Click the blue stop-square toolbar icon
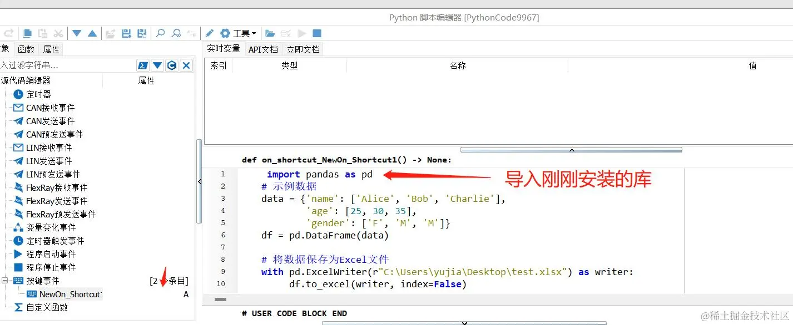The image size is (793, 325). pos(317,33)
